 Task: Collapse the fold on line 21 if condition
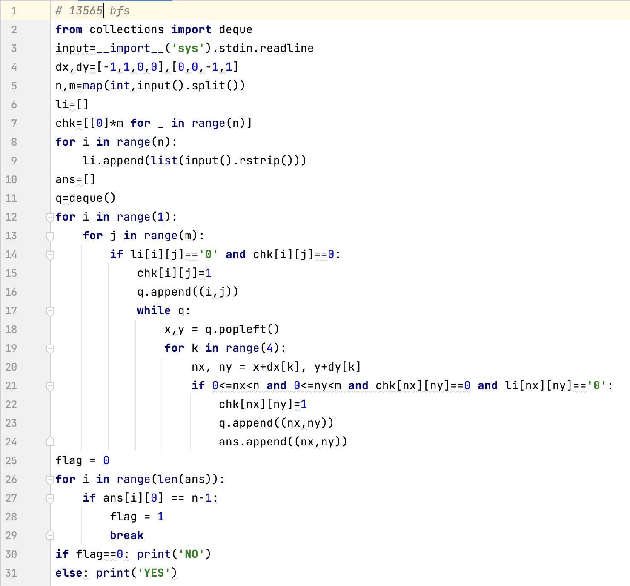50,386
